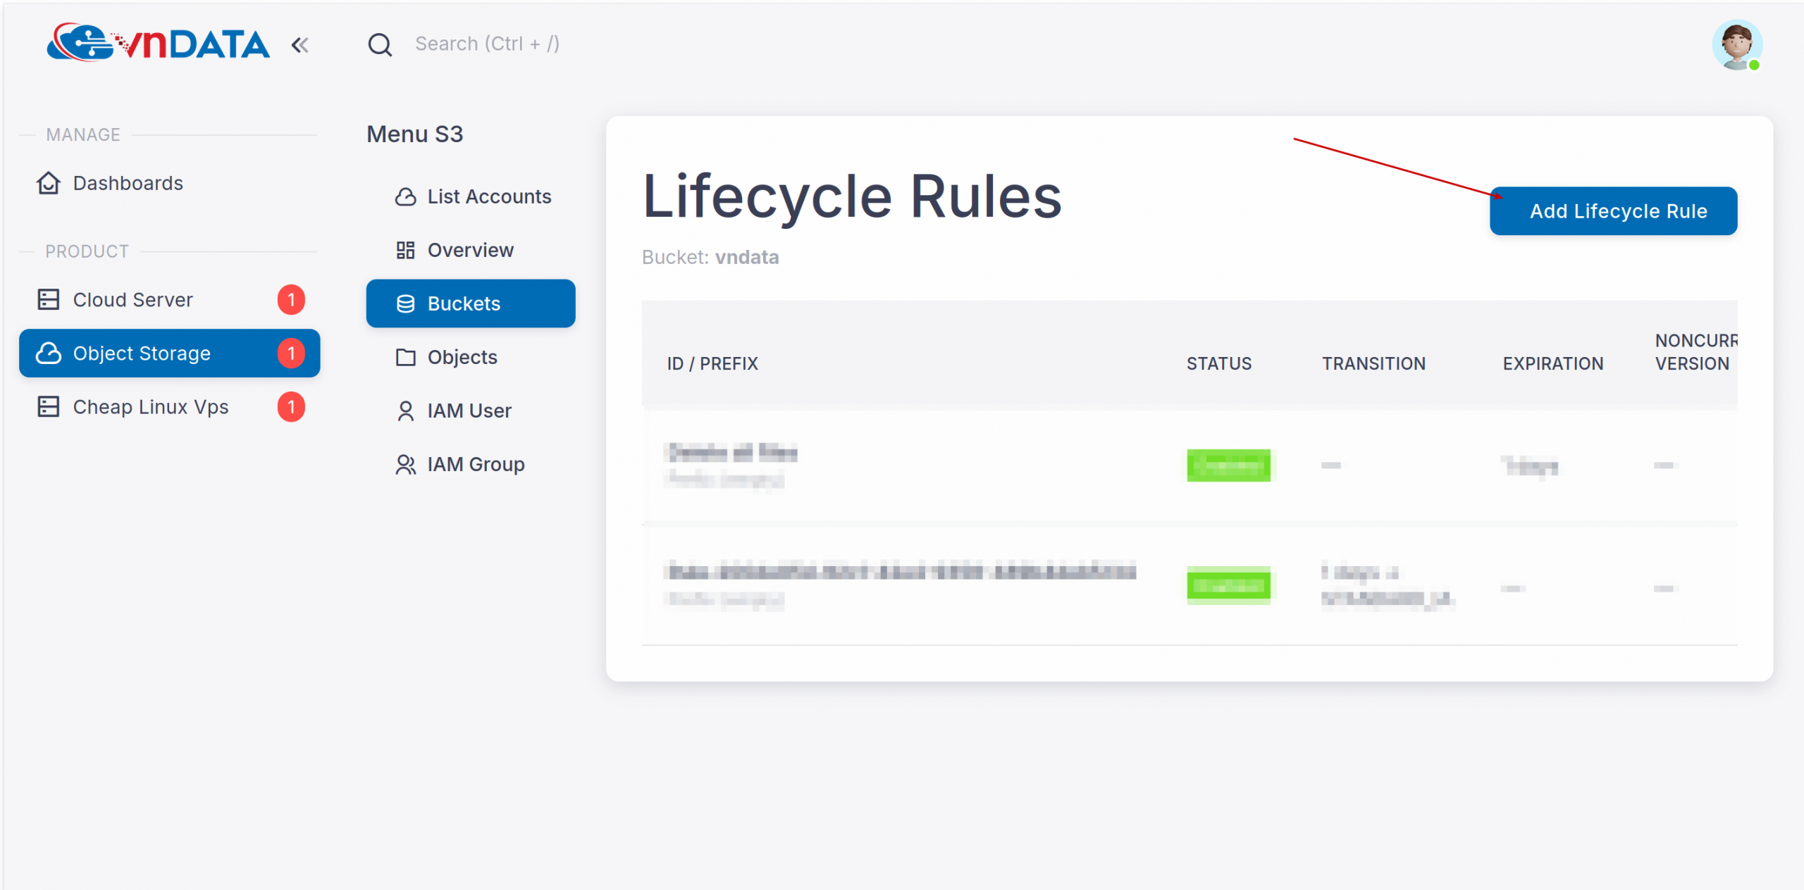The height and width of the screenshot is (890, 1804).
Task: Click the IAM Group people icon
Action: (405, 464)
